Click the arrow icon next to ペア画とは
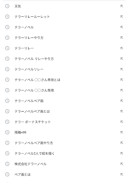Image resolution: width=129 pixels, height=183 pixels. coord(122,174)
